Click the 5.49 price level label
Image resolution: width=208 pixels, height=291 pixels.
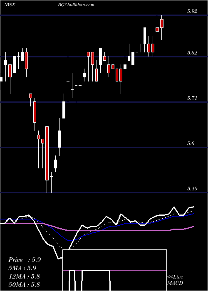[192, 189]
